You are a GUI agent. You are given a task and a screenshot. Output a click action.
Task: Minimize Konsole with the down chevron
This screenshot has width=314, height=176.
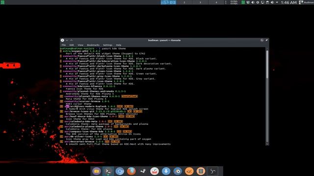(67, 40)
